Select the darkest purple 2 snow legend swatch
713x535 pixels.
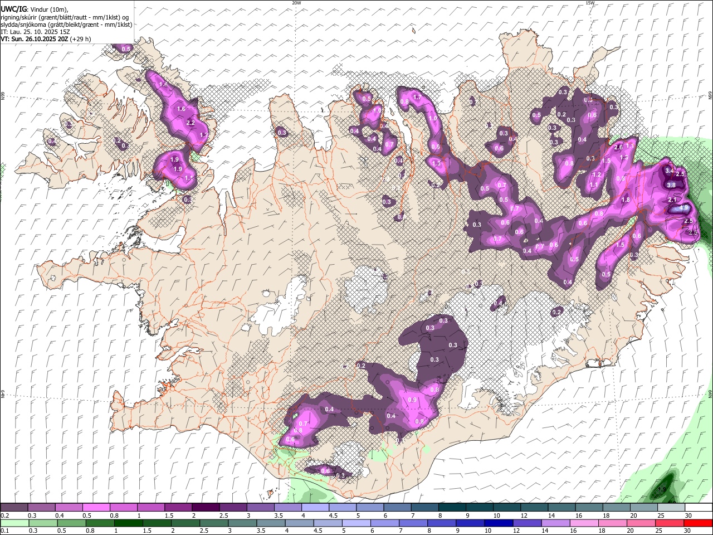(x=206, y=508)
